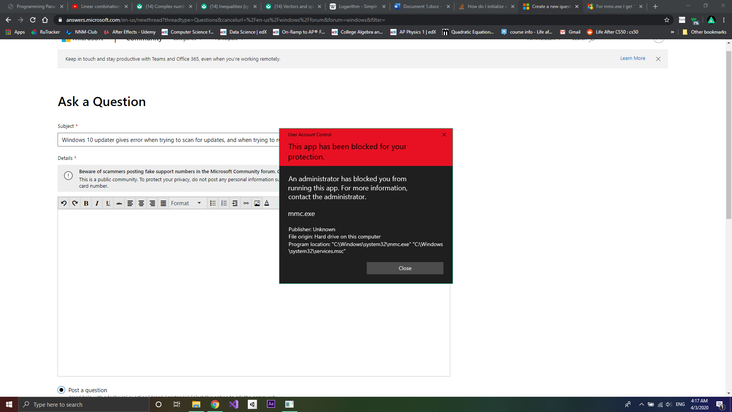This screenshot has height=412, width=732.
Task: Open the Learn More link
Action: click(632, 58)
